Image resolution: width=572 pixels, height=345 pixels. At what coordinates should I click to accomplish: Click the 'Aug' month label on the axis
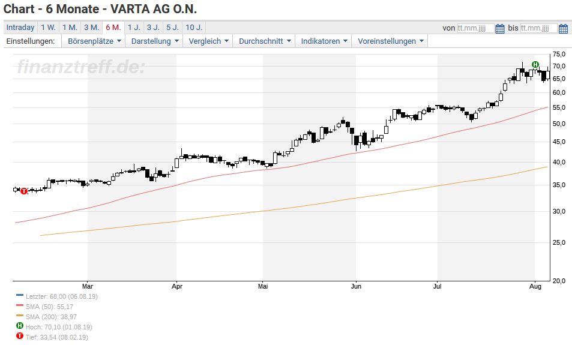[x=535, y=287]
